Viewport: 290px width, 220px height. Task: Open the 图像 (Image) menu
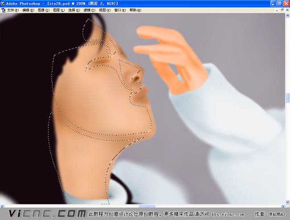[x=44, y=10]
